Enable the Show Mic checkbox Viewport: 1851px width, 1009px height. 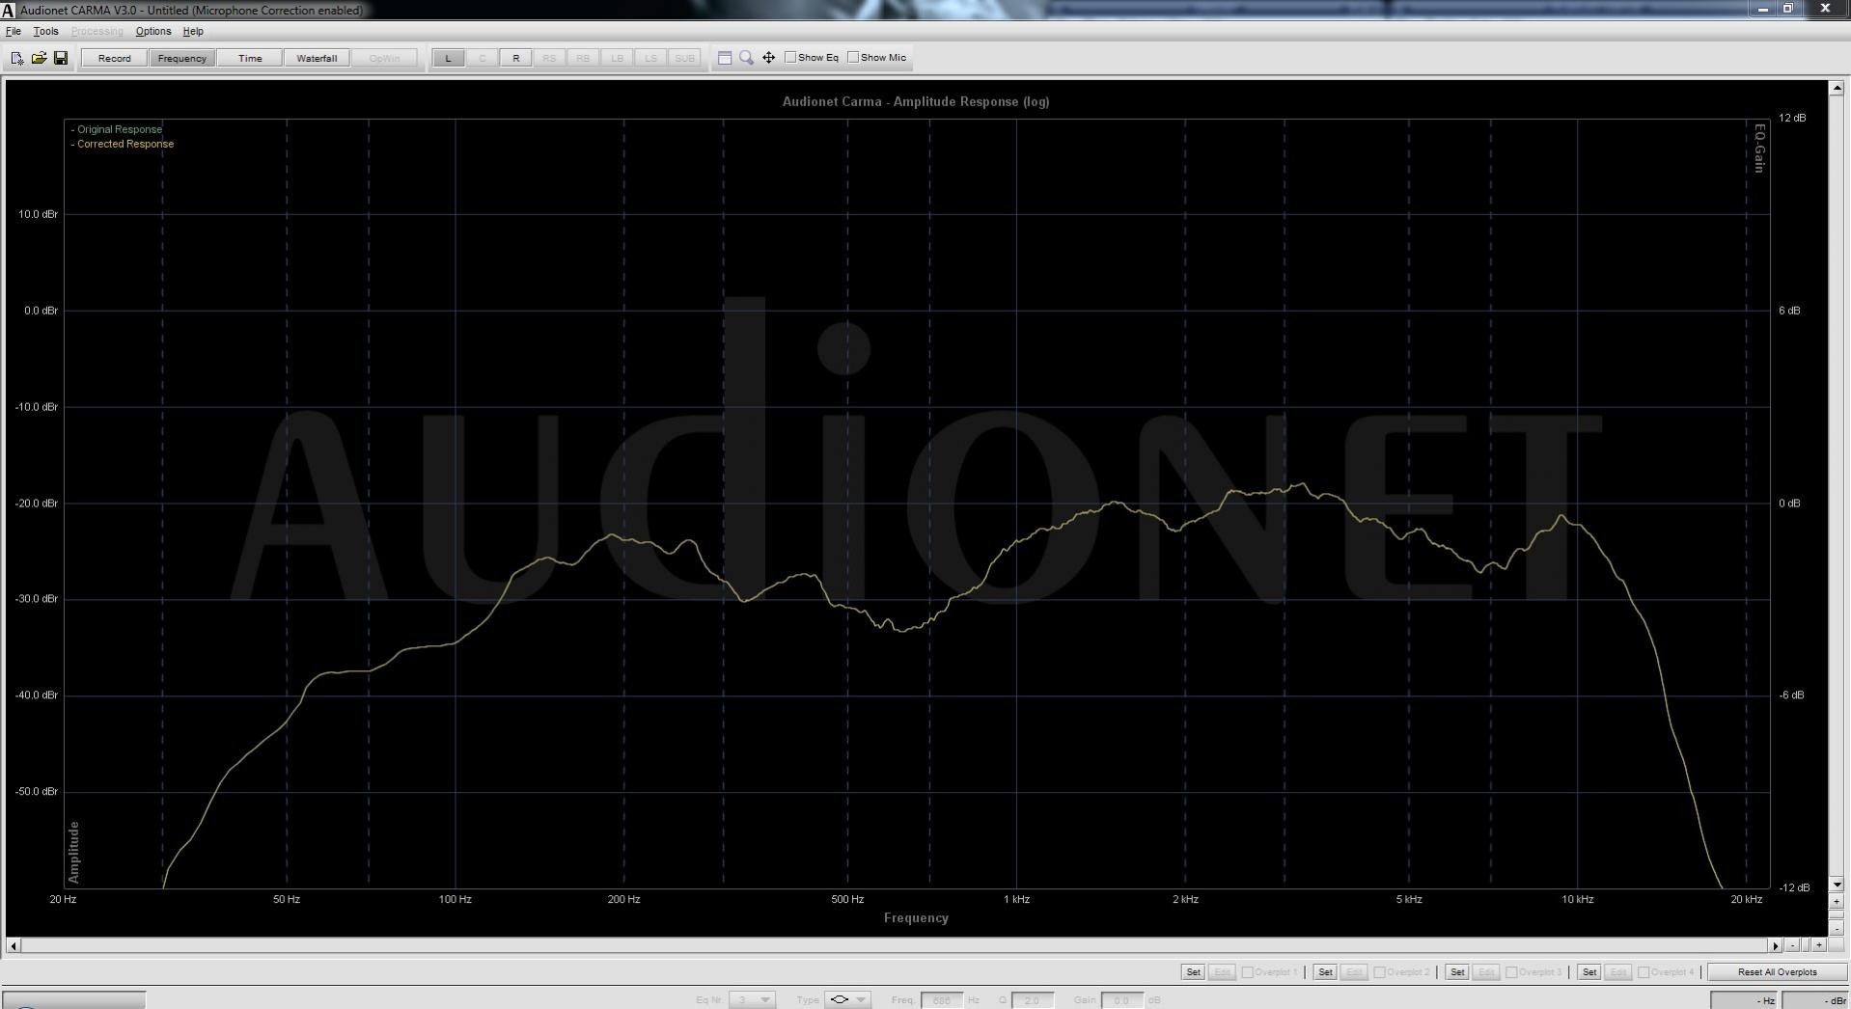(853, 57)
